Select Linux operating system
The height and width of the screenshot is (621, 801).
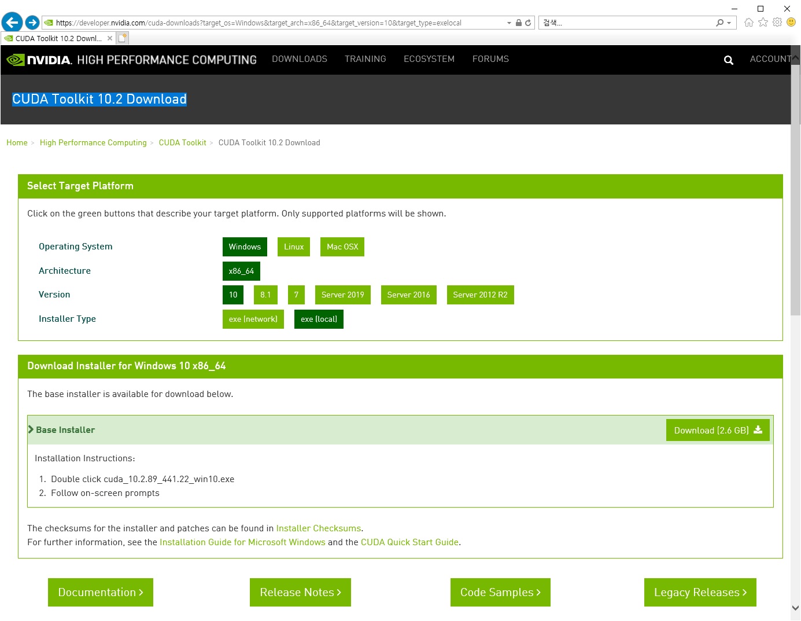(x=294, y=247)
